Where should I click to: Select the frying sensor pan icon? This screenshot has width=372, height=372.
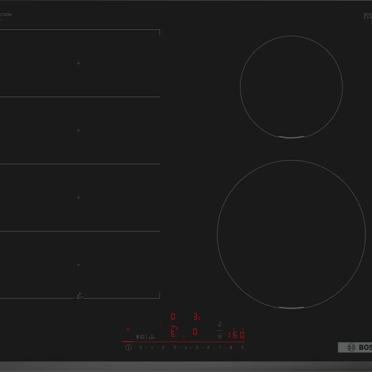[x=220, y=323]
